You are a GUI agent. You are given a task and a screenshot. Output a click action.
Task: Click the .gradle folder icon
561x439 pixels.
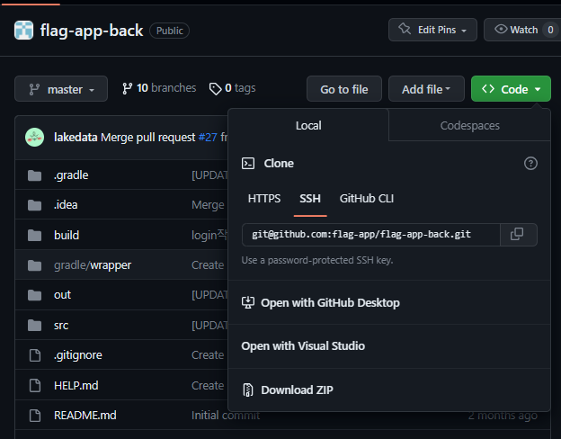35,175
